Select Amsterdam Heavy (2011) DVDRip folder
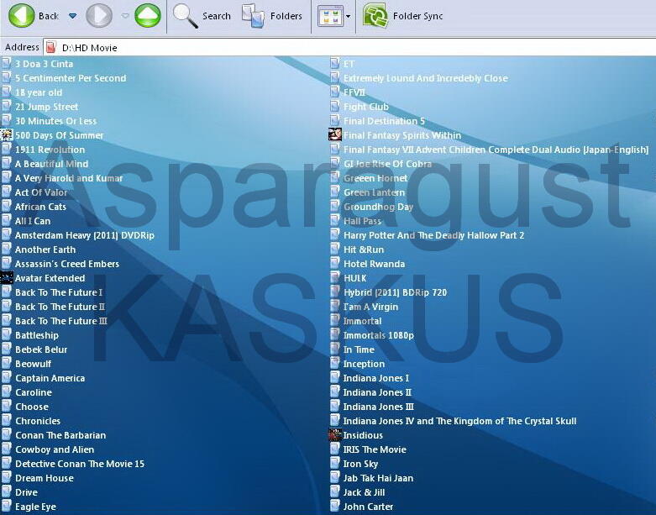 pos(85,235)
